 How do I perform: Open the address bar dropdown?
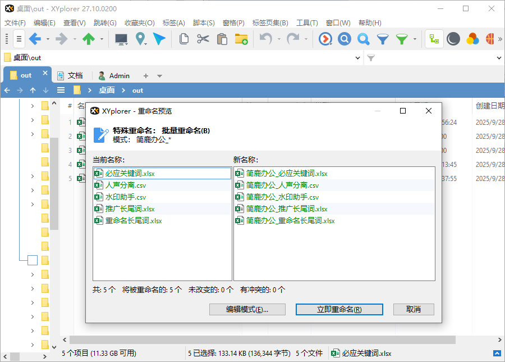pyautogui.click(x=359, y=57)
